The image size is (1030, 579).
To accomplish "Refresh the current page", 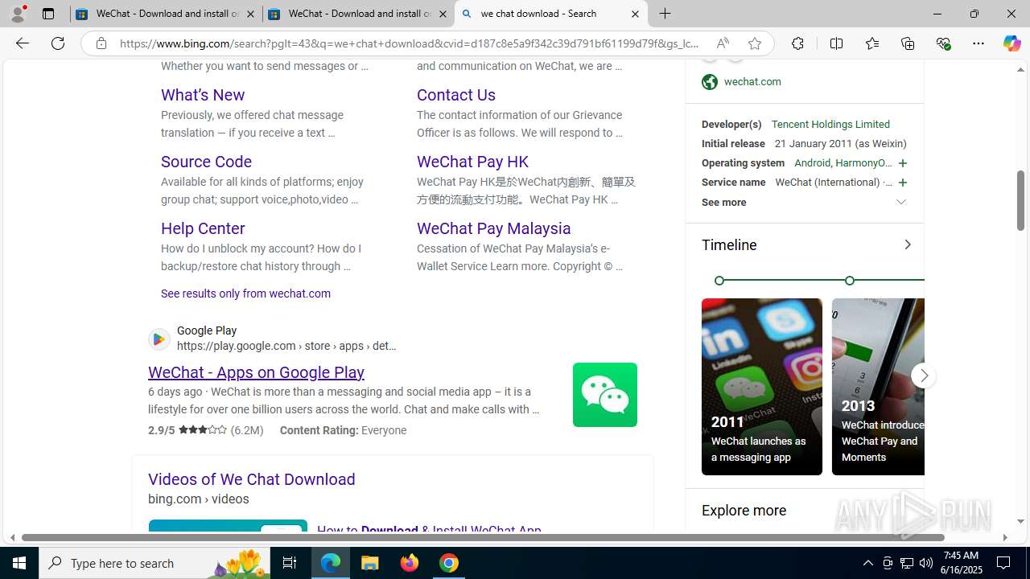I will [58, 43].
